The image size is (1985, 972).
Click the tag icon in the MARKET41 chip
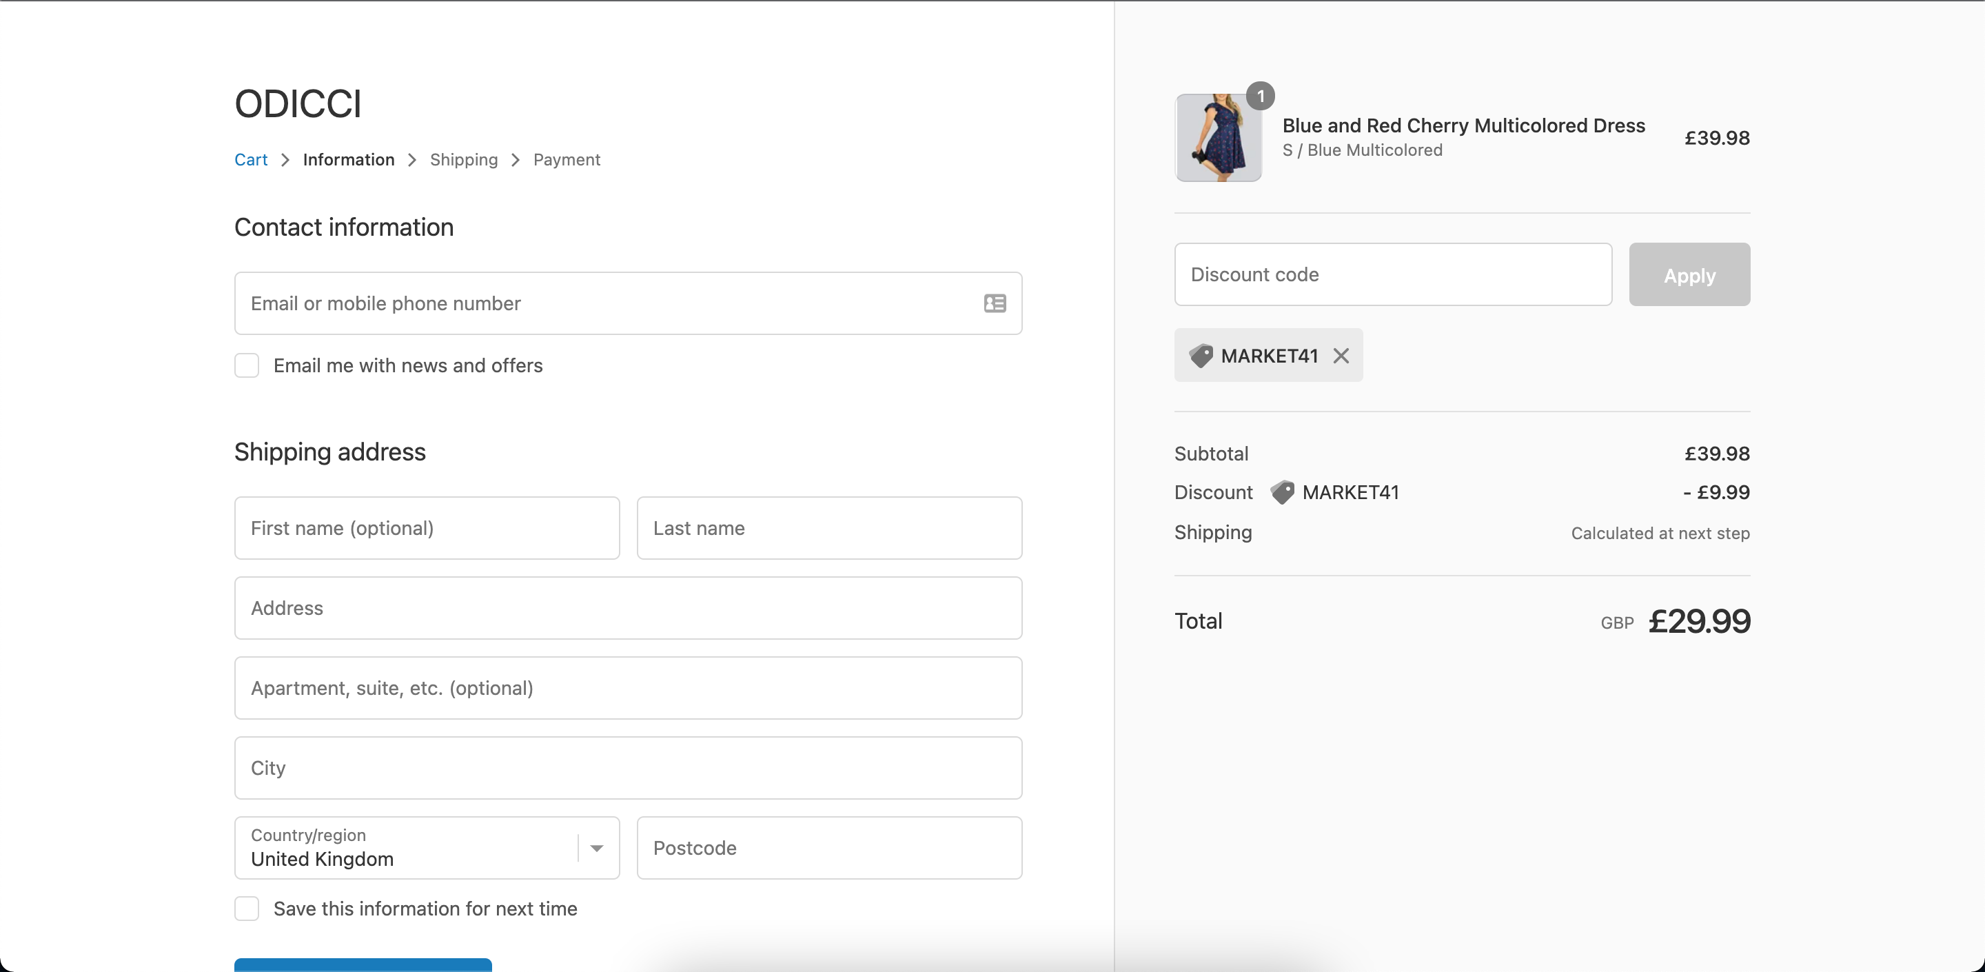click(1201, 355)
